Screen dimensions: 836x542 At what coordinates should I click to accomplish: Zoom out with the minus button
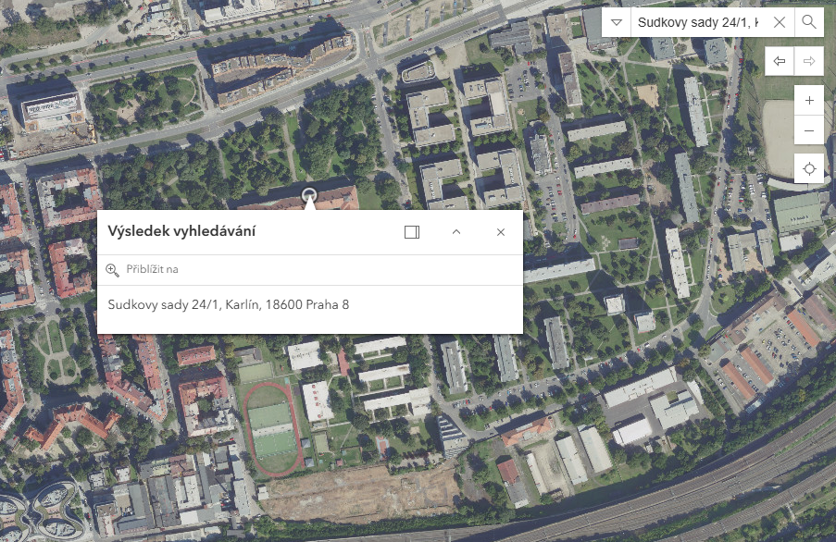809,131
